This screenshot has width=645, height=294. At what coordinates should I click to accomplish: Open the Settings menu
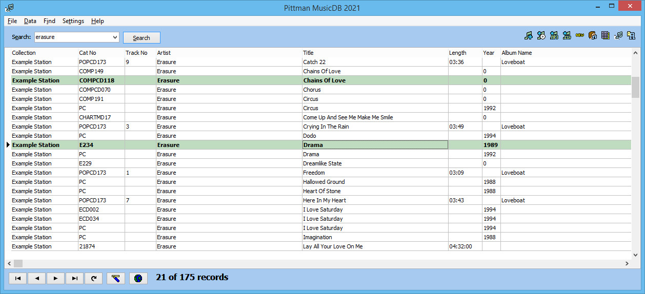[x=73, y=21]
